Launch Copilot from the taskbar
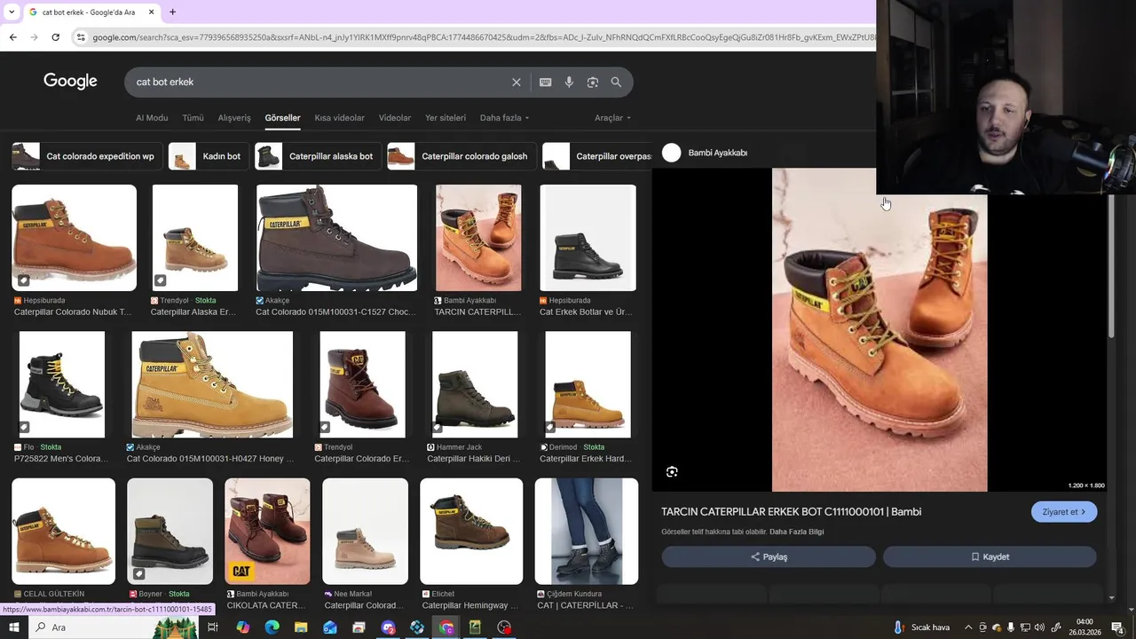Viewport: 1136px width, 639px height. (x=242, y=627)
